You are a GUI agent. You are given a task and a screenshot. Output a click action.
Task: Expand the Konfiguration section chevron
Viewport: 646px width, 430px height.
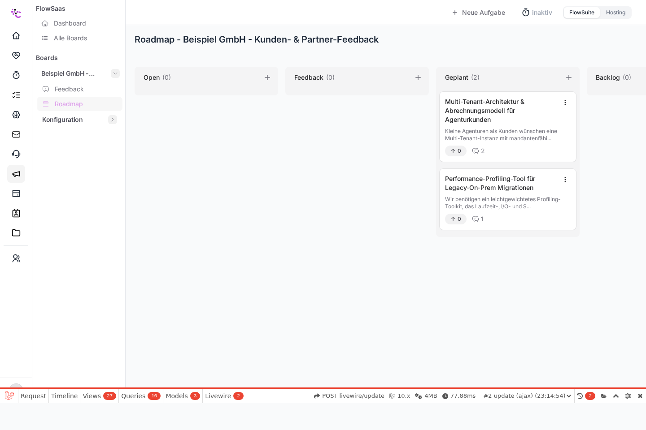113,120
